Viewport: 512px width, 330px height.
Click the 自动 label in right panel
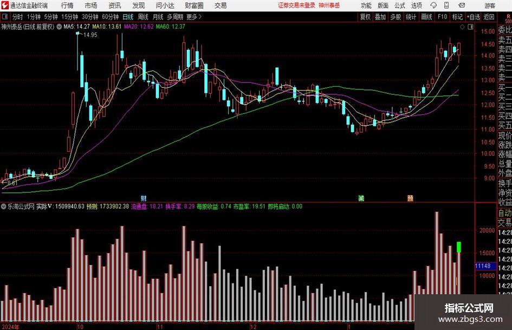pyautogui.click(x=505, y=213)
